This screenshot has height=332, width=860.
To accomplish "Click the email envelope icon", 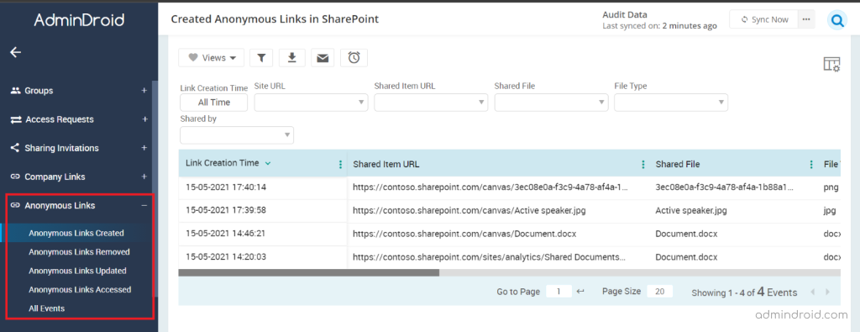I will (322, 58).
